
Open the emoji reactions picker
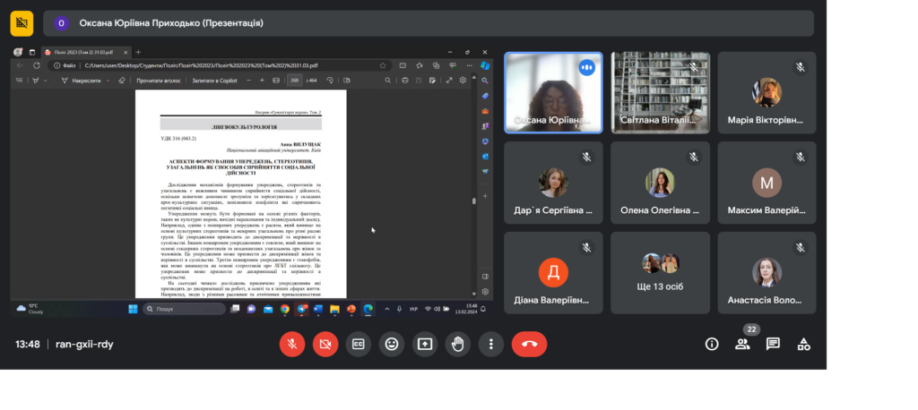tap(392, 344)
